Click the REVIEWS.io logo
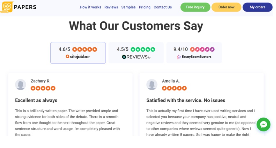Image resolution: width=276 pixels, height=148 pixels. coord(136,57)
